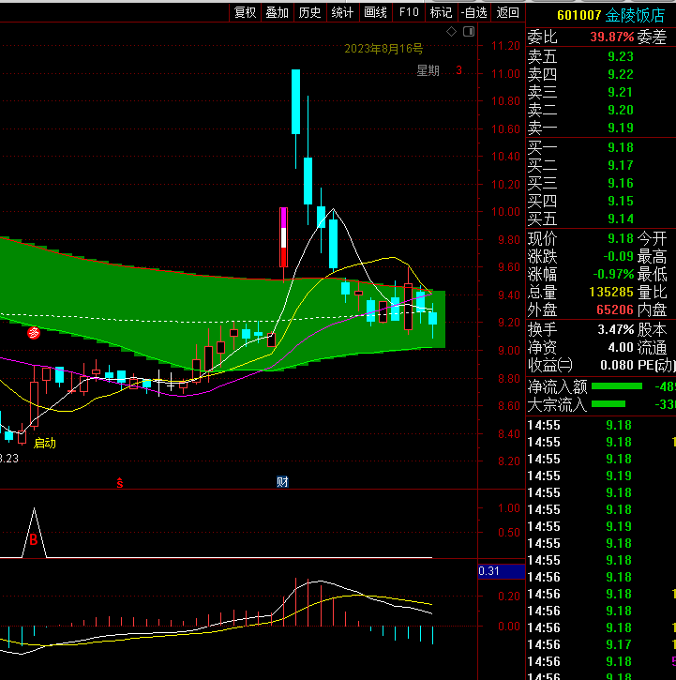Click the red B buy signal

pyautogui.click(x=34, y=540)
